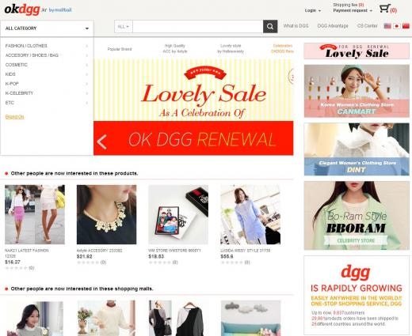Click the What is DGG link

click(x=296, y=26)
